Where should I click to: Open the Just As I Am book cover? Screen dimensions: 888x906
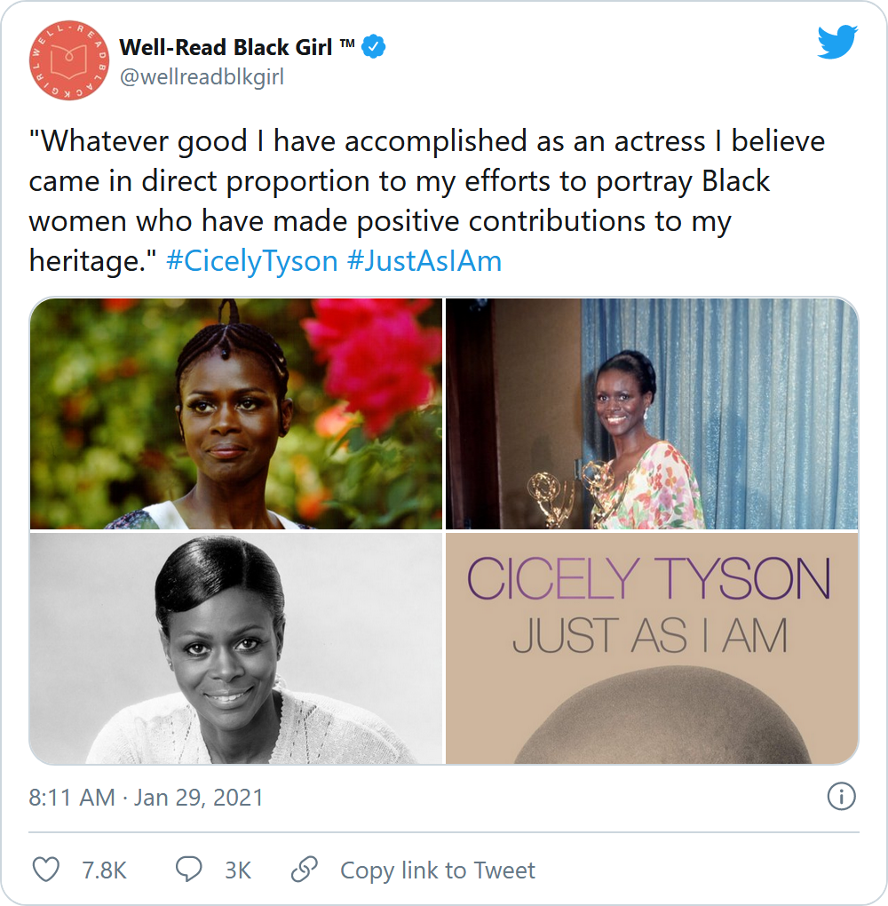652,648
